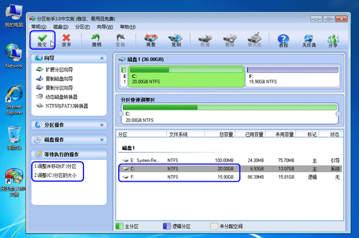This screenshot has height=238, width=359.
Task: Click the 关注我 (follow me) icon
Action: [309, 40]
